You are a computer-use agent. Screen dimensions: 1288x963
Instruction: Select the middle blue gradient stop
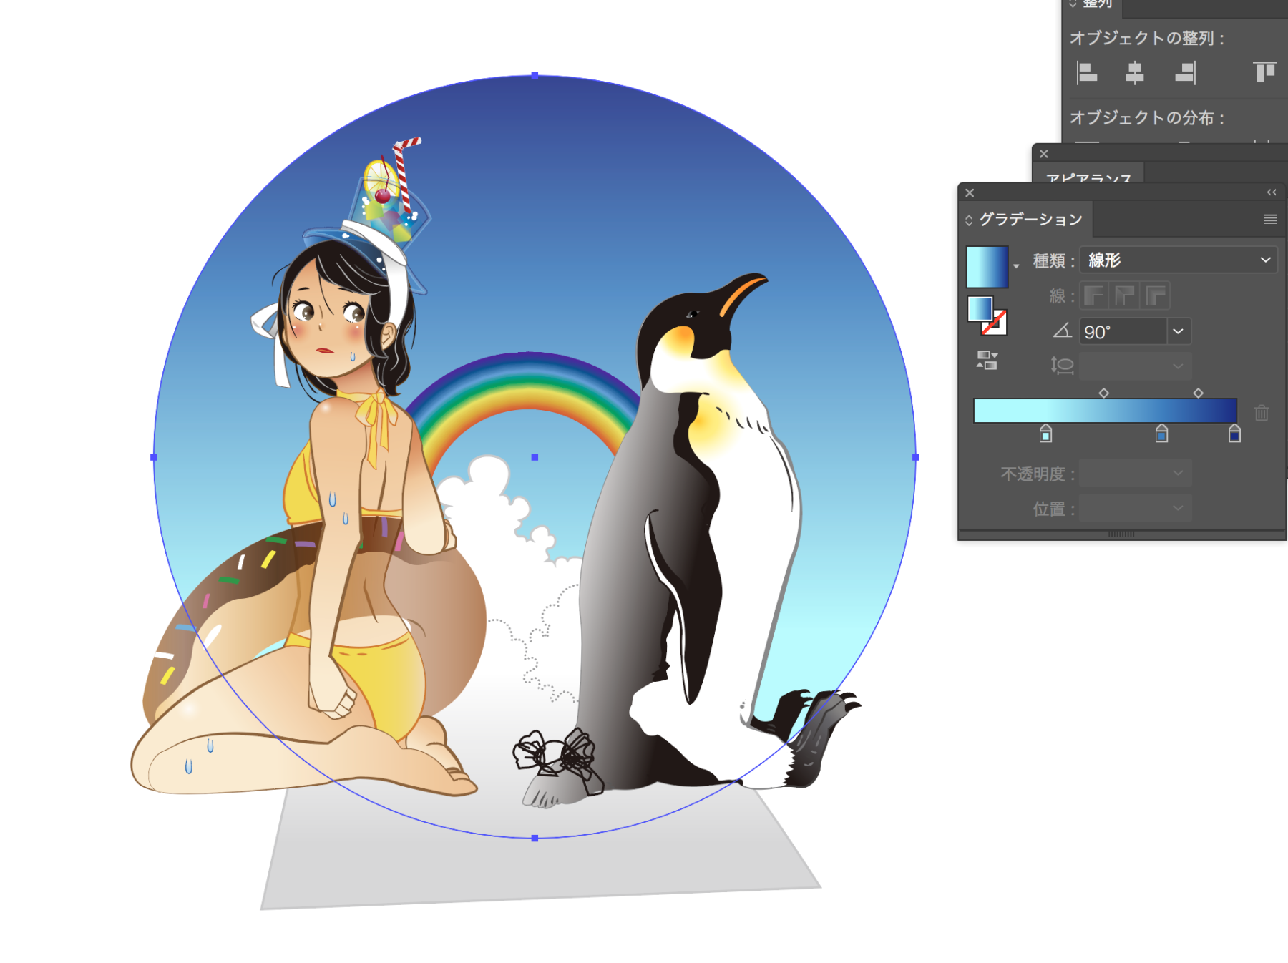click(1162, 434)
